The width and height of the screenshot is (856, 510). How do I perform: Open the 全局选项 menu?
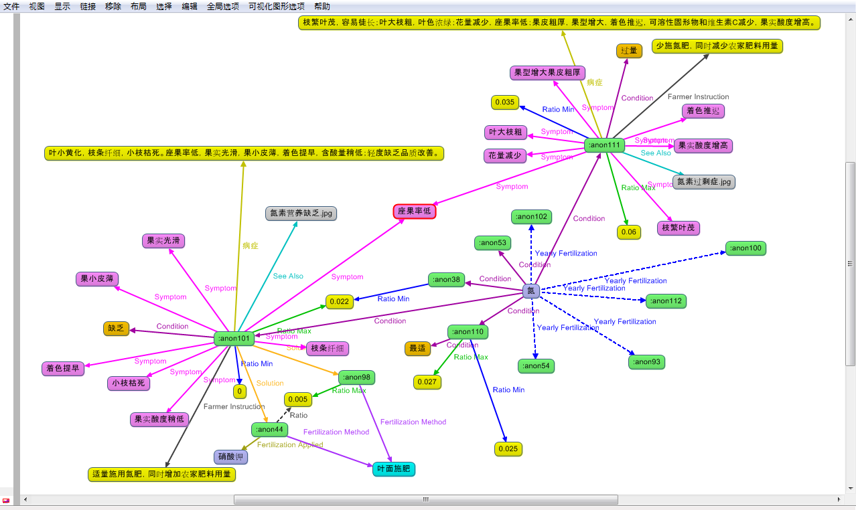coord(222,6)
